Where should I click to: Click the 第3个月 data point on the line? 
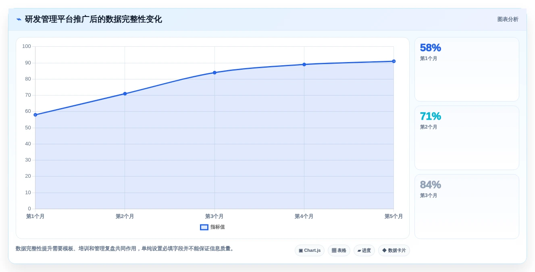pyautogui.click(x=214, y=73)
